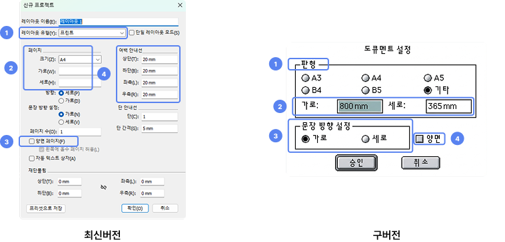Screen dimensions: 505x242
Task: Click 취소 in 신규 프로젝트 dialog
Action: [165, 208]
